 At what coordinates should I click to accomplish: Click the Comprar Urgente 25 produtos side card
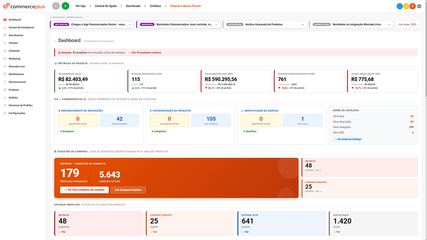(x=360, y=188)
